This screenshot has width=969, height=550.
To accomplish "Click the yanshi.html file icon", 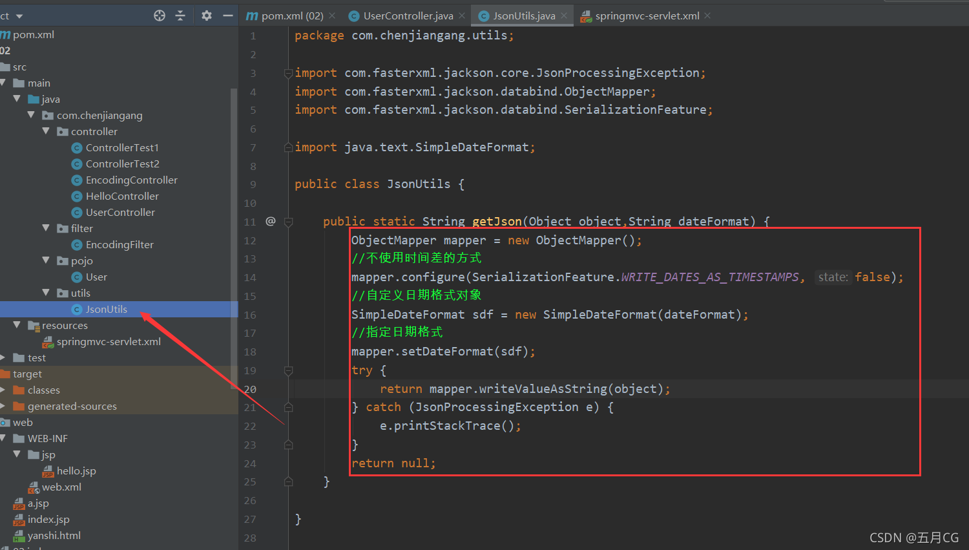I will (x=19, y=536).
